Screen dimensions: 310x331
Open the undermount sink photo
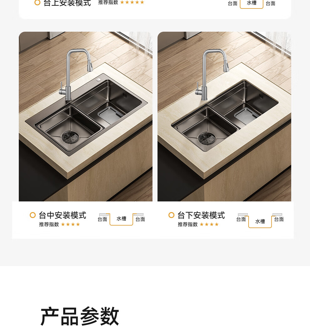click(224, 116)
